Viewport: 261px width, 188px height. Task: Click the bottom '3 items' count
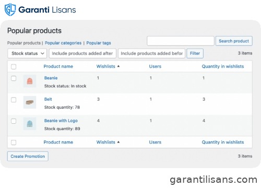(x=245, y=156)
